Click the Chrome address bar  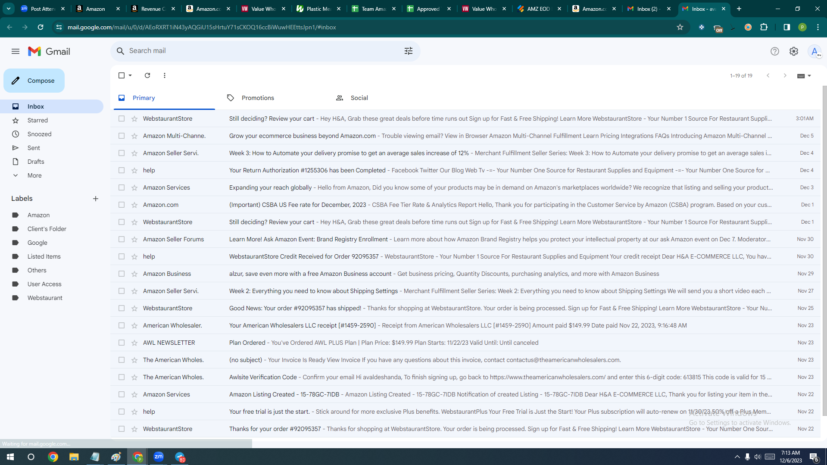371,27
